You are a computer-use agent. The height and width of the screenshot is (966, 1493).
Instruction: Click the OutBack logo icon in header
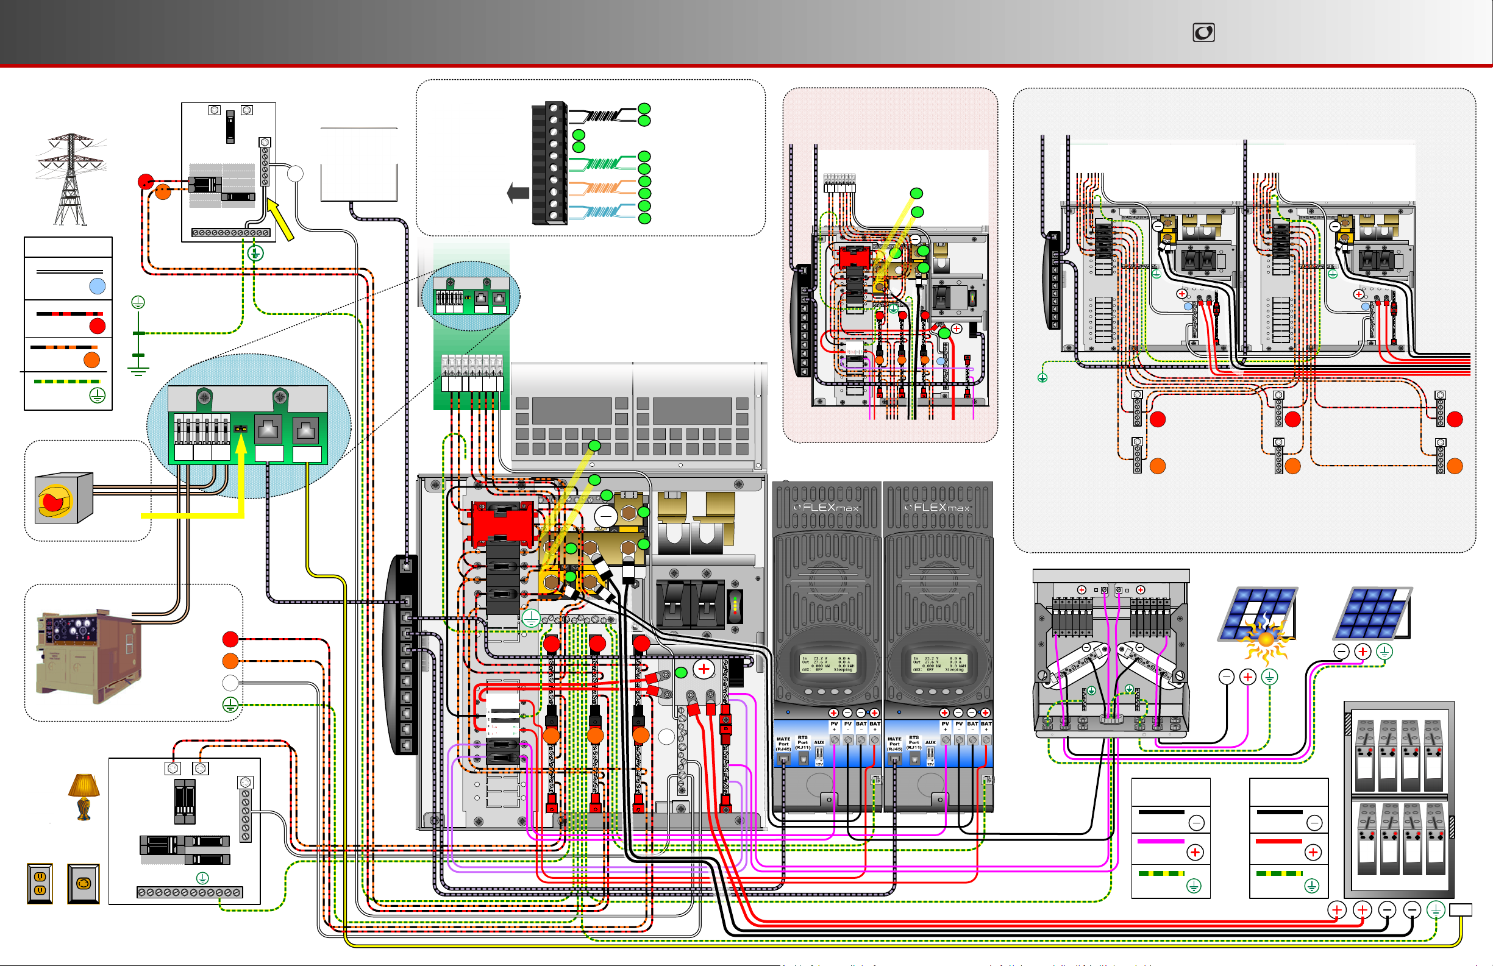1203,32
